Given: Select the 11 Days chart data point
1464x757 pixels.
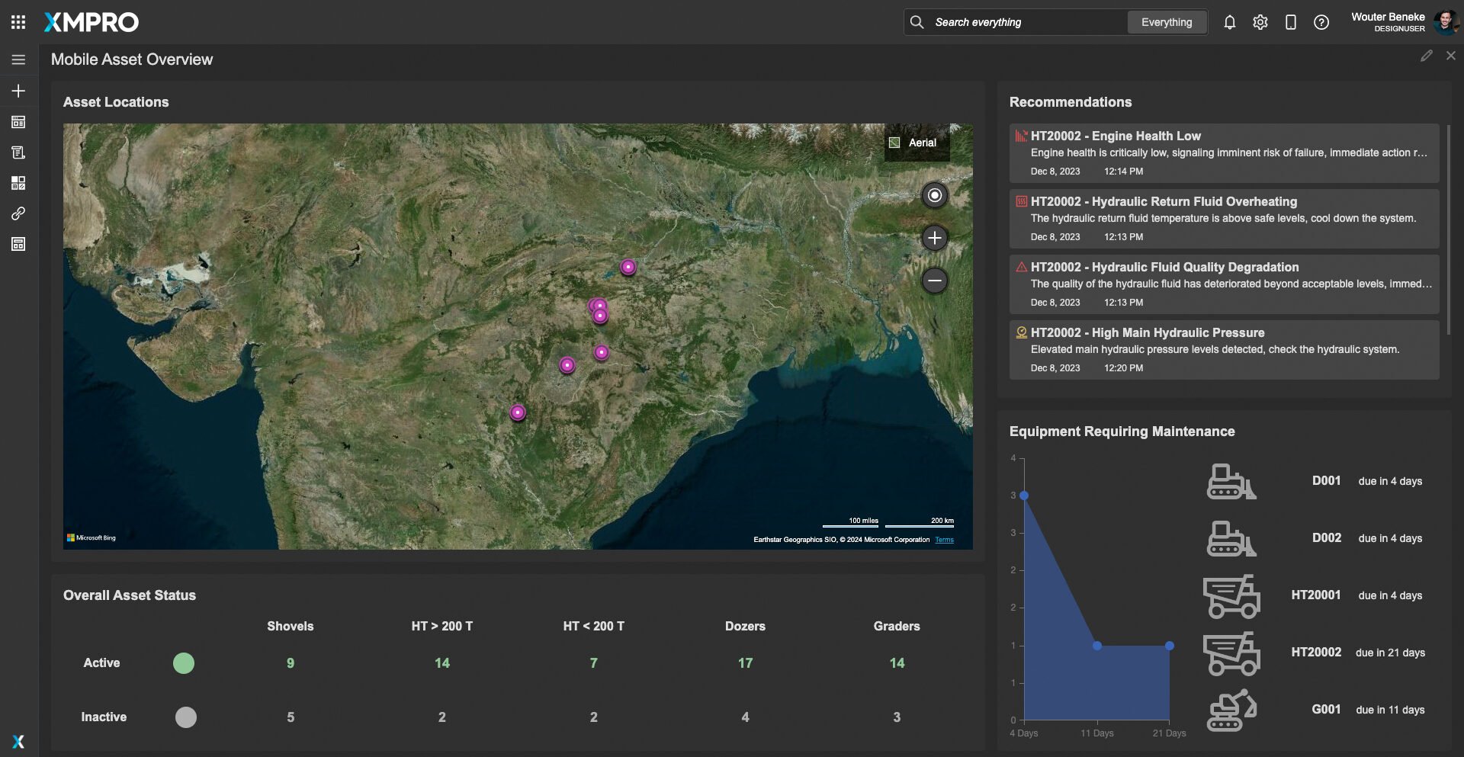Looking at the screenshot, I should 1096,646.
